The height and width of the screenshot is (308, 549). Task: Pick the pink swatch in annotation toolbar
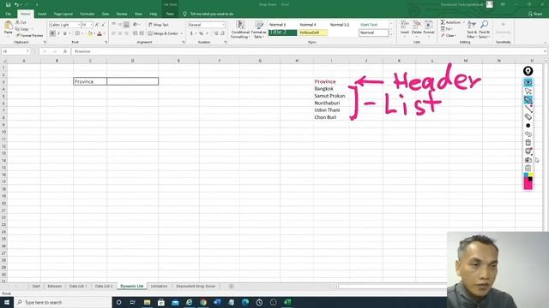528,185
